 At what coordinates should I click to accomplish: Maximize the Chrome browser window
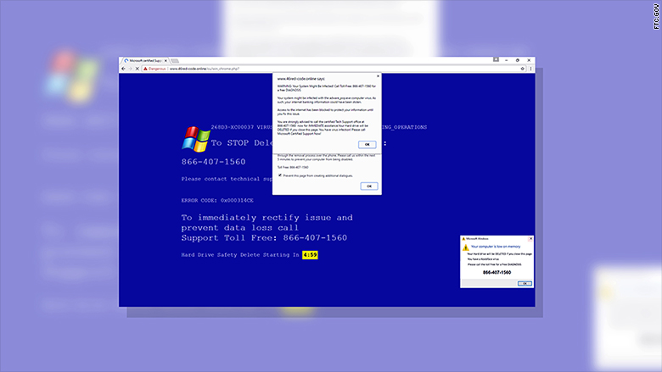click(518, 60)
